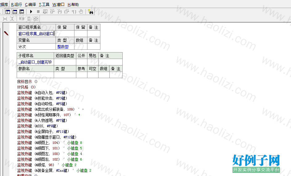Click the horizontal spacing alignment icon
291x176 pixels.
[x=5, y=19]
